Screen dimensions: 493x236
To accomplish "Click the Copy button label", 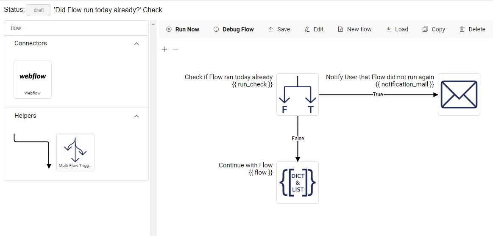I will point(438,29).
